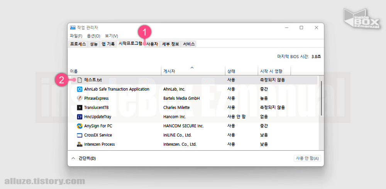Screen dimensions: 386x189
Task: Select the AnySign For PC entry name
Action: [x=98, y=126]
